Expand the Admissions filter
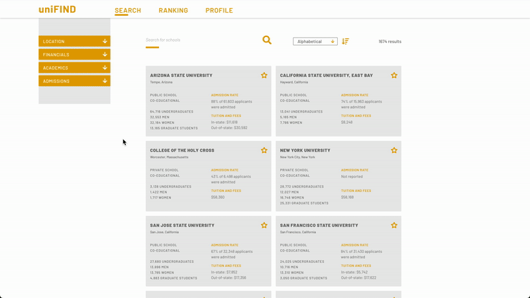This screenshot has height=298, width=530. pyautogui.click(x=74, y=81)
